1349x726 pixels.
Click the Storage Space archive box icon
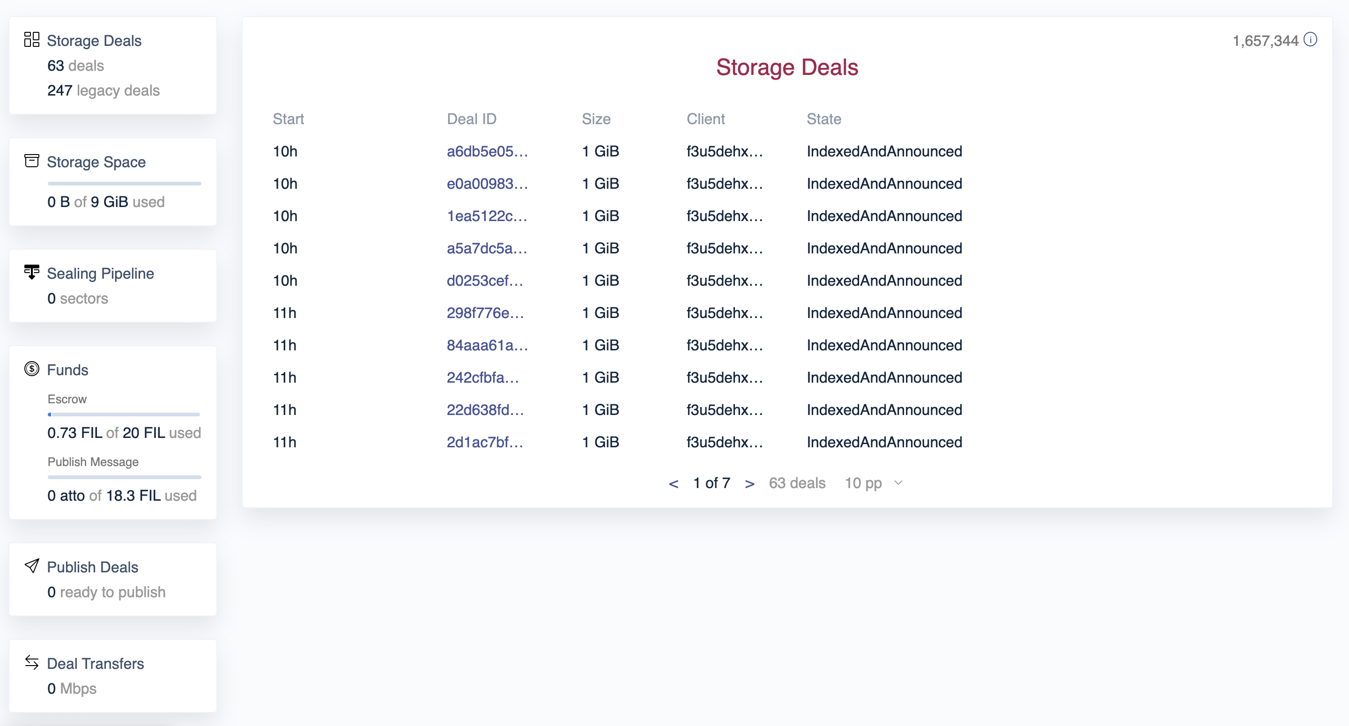pyautogui.click(x=31, y=161)
